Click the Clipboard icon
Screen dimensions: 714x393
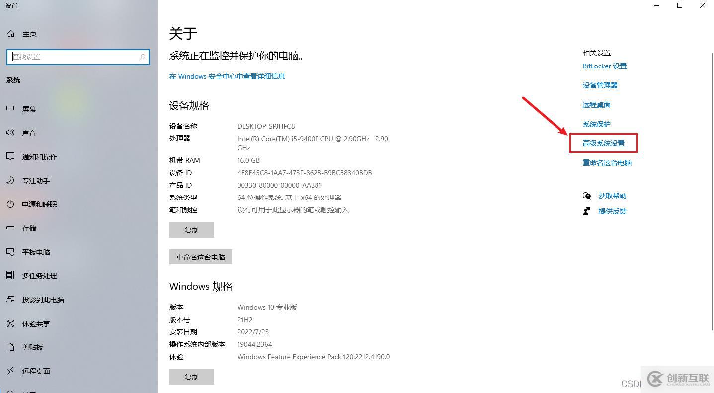(x=10, y=347)
